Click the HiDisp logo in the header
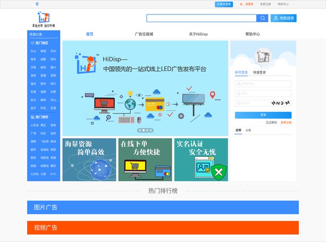326x244 pixels. click(x=43, y=19)
